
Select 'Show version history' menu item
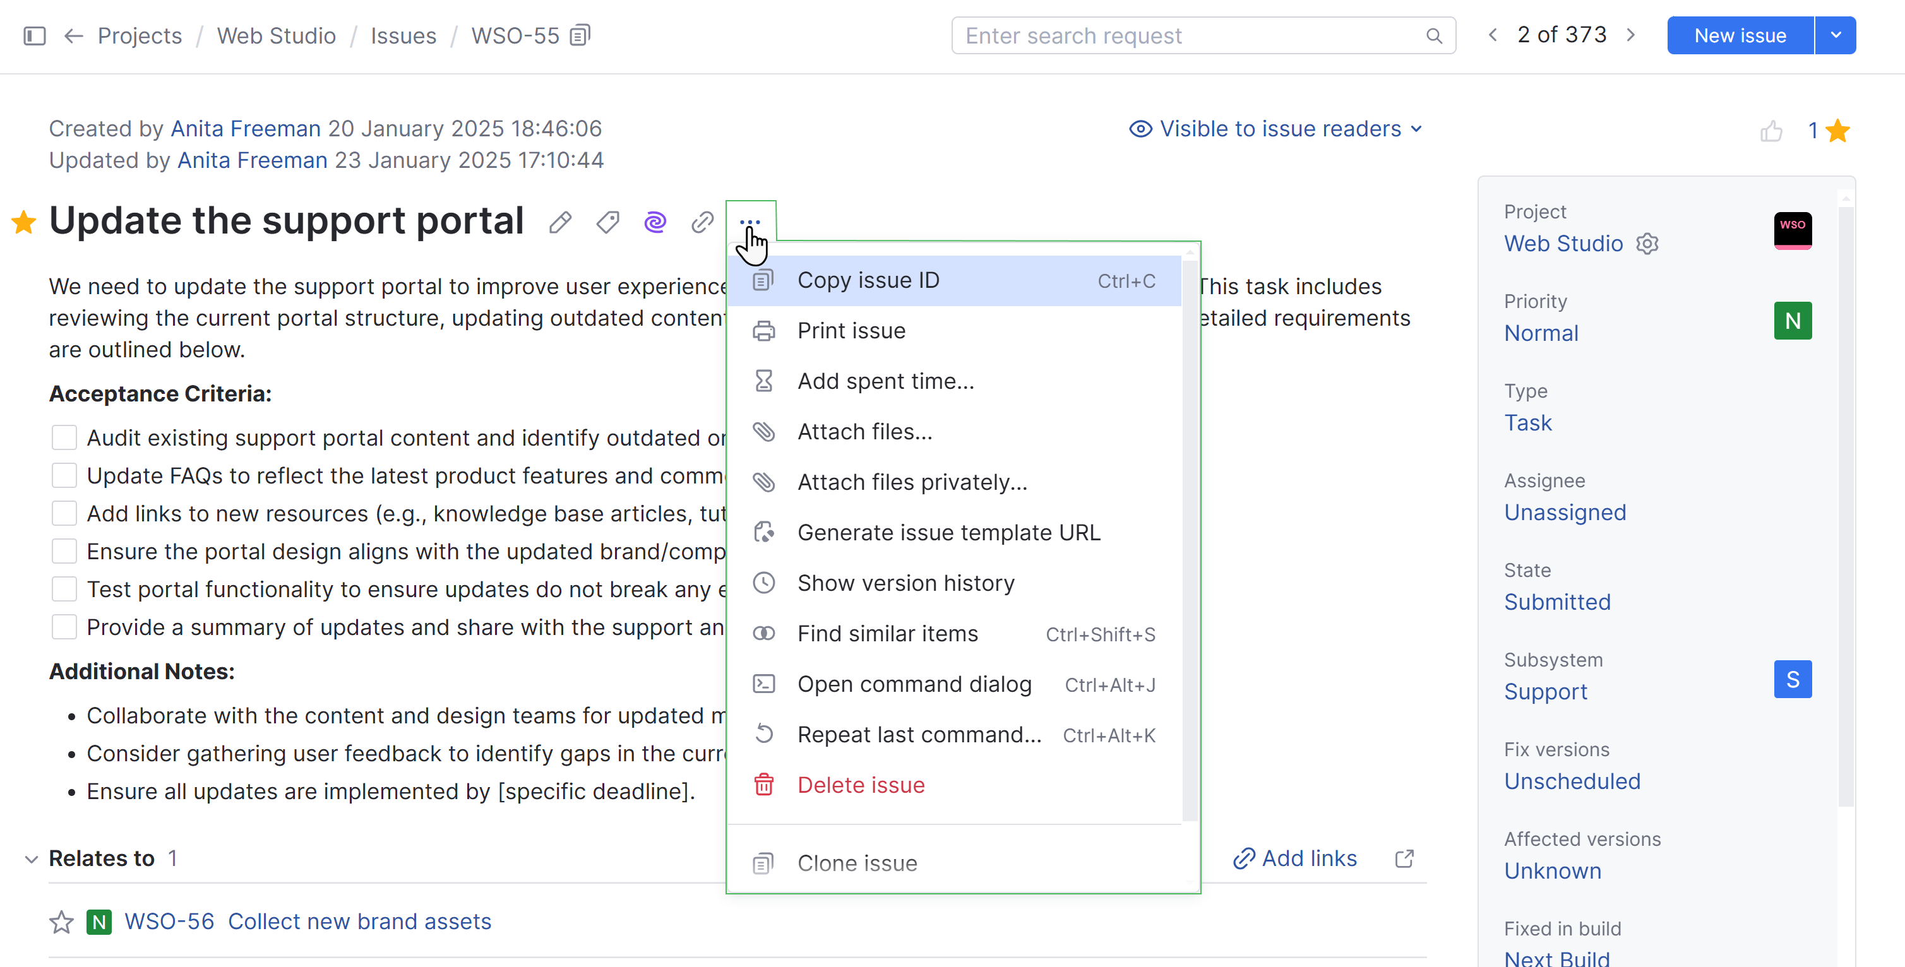pyautogui.click(x=906, y=583)
